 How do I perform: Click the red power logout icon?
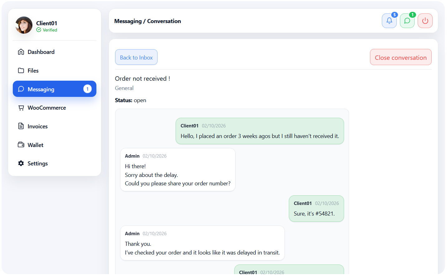click(x=425, y=21)
